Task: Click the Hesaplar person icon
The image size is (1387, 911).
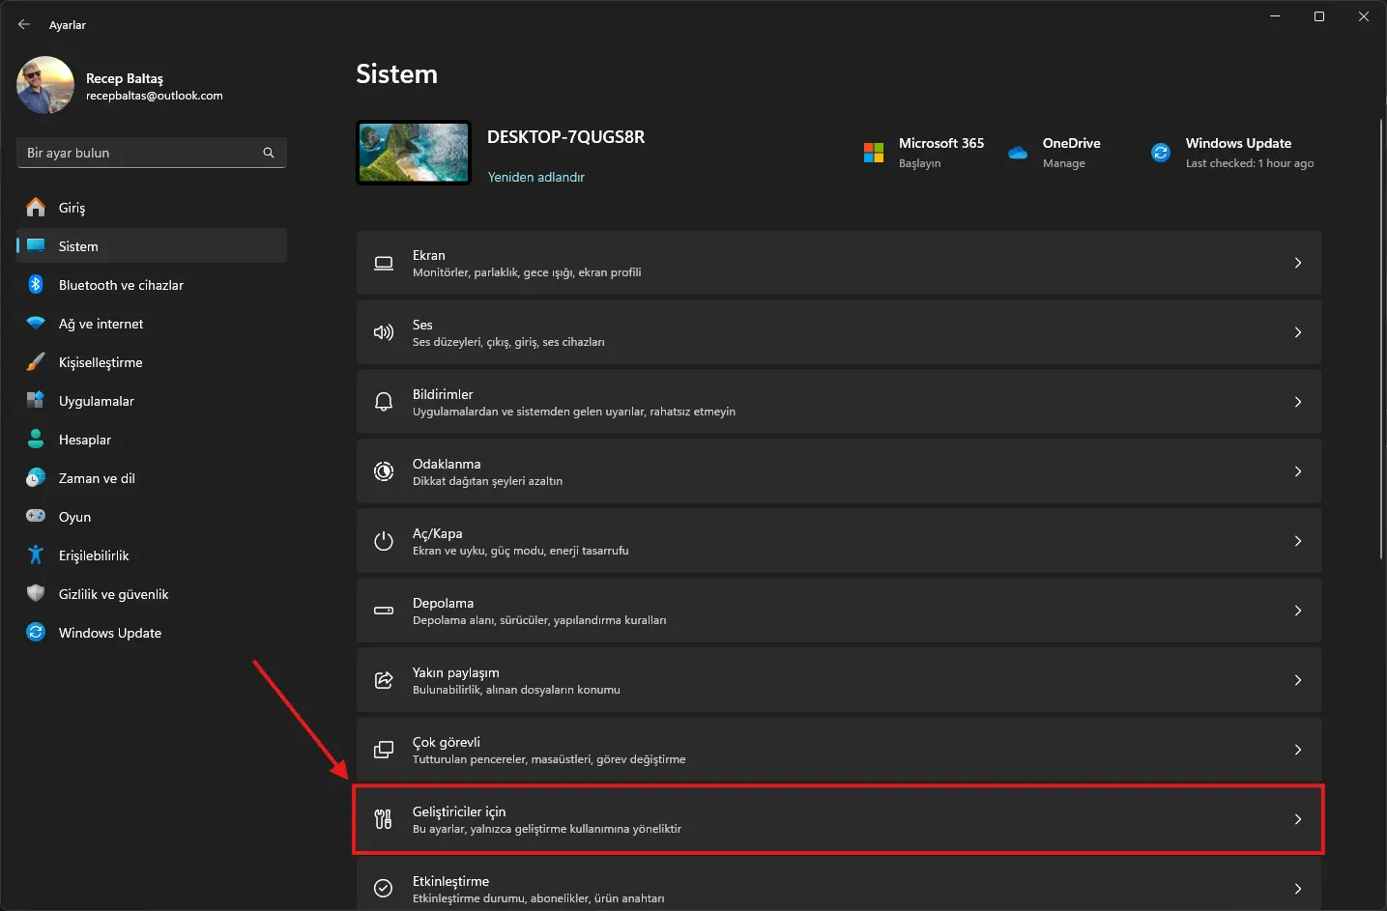Action: 36,439
